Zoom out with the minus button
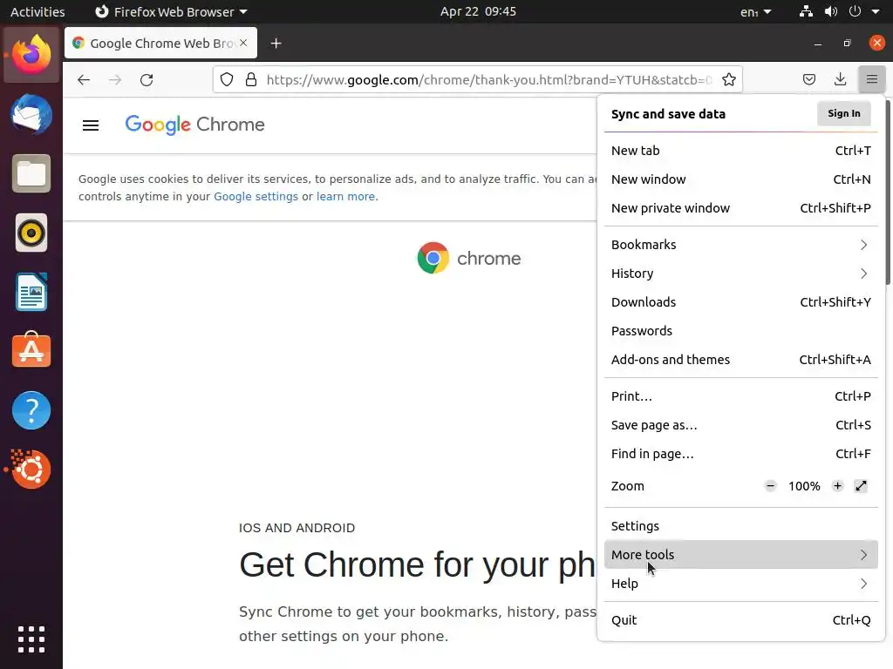The image size is (893, 669). click(x=770, y=486)
